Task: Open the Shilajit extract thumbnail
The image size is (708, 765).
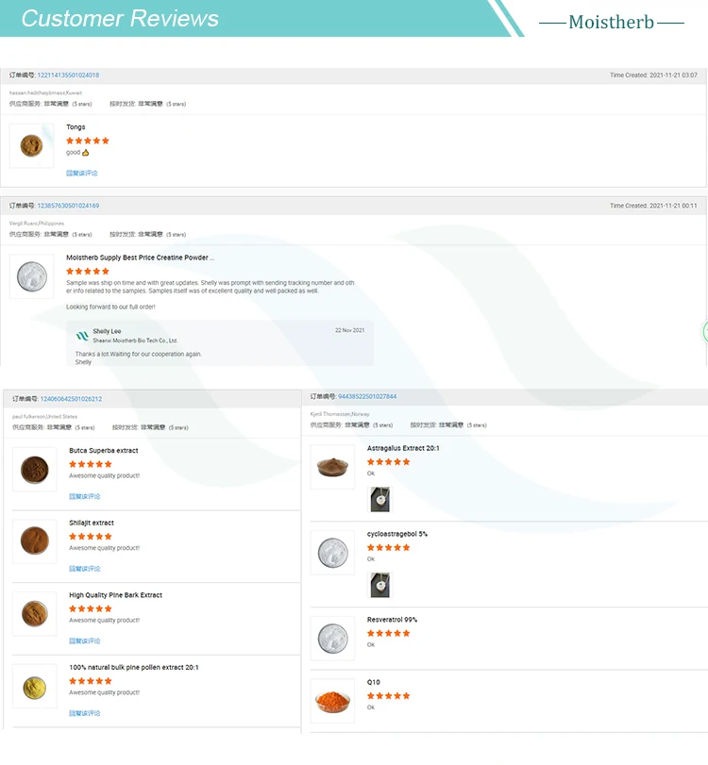Action: pyautogui.click(x=35, y=541)
